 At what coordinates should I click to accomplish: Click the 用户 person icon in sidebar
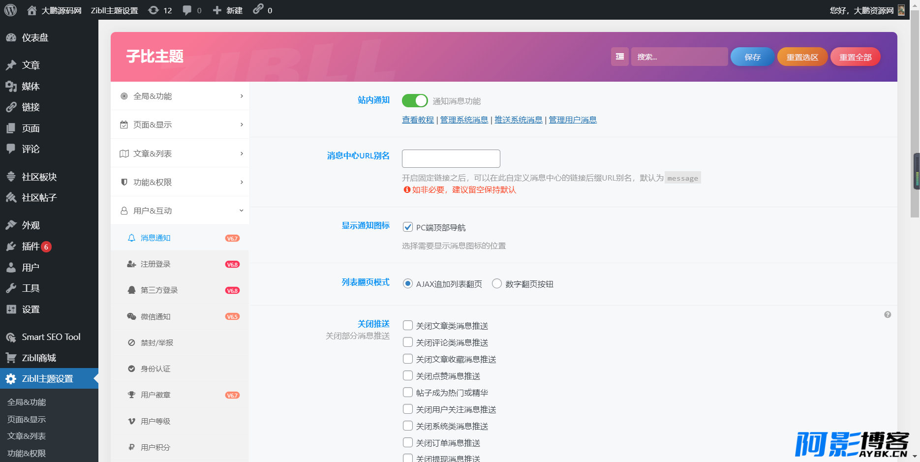[x=11, y=267]
